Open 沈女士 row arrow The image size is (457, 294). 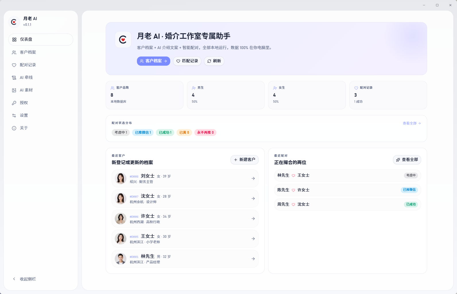click(253, 198)
